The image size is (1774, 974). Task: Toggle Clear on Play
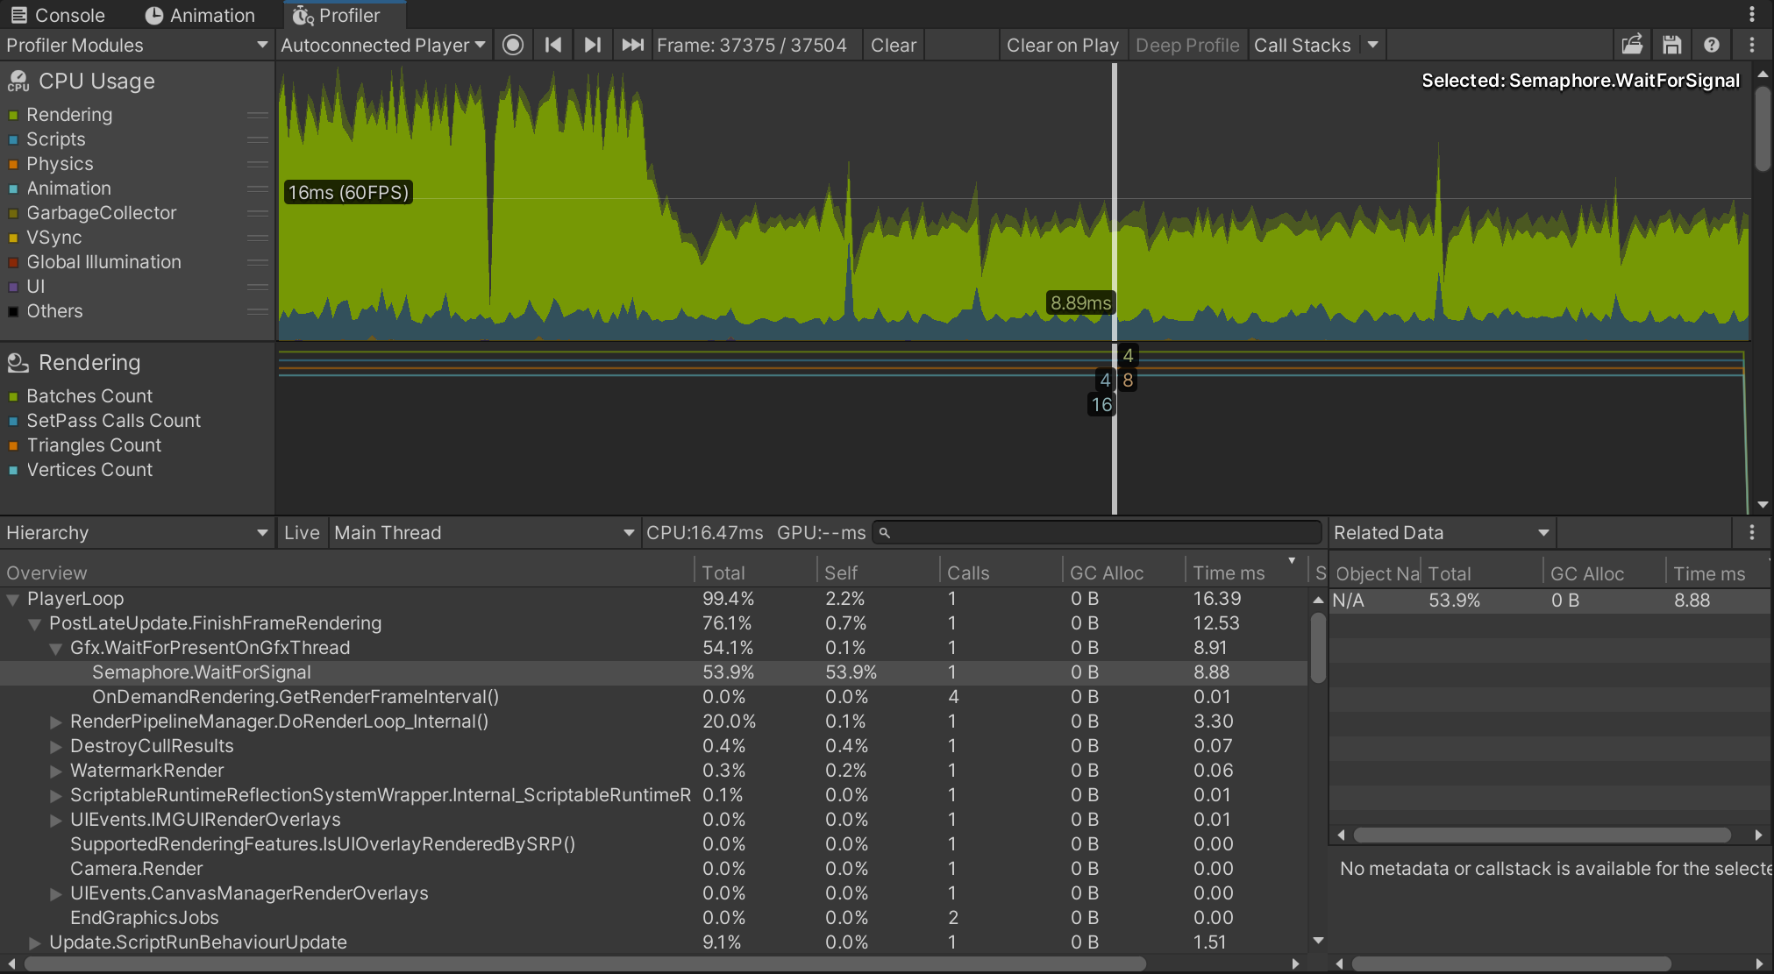pyautogui.click(x=1062, y=45)
